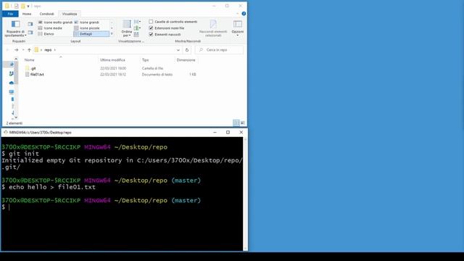
Task: Switch to the Condividi ribbon tab
Action: pos(46,14)
